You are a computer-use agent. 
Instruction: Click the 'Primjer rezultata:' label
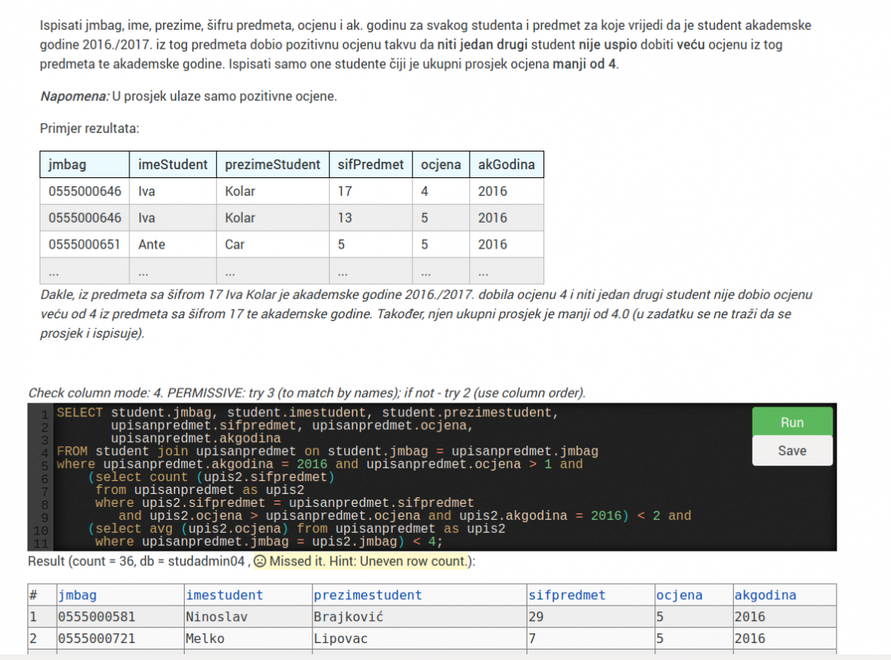point(89,129)
